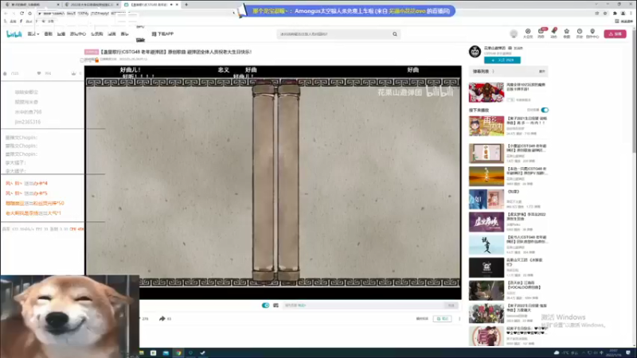
Task: Open the 大会员 membership icon
Action: [528, 33]
